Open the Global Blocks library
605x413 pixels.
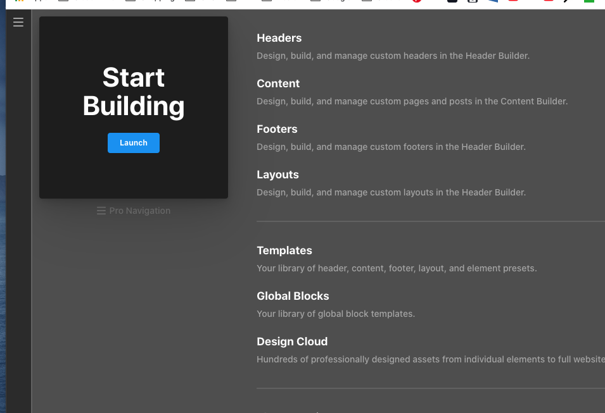293,296
